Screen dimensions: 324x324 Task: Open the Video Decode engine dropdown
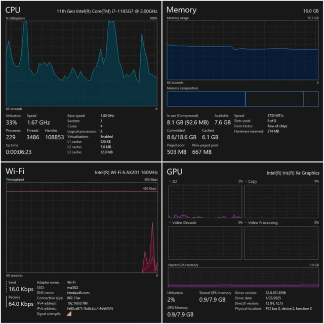point(170,222)
